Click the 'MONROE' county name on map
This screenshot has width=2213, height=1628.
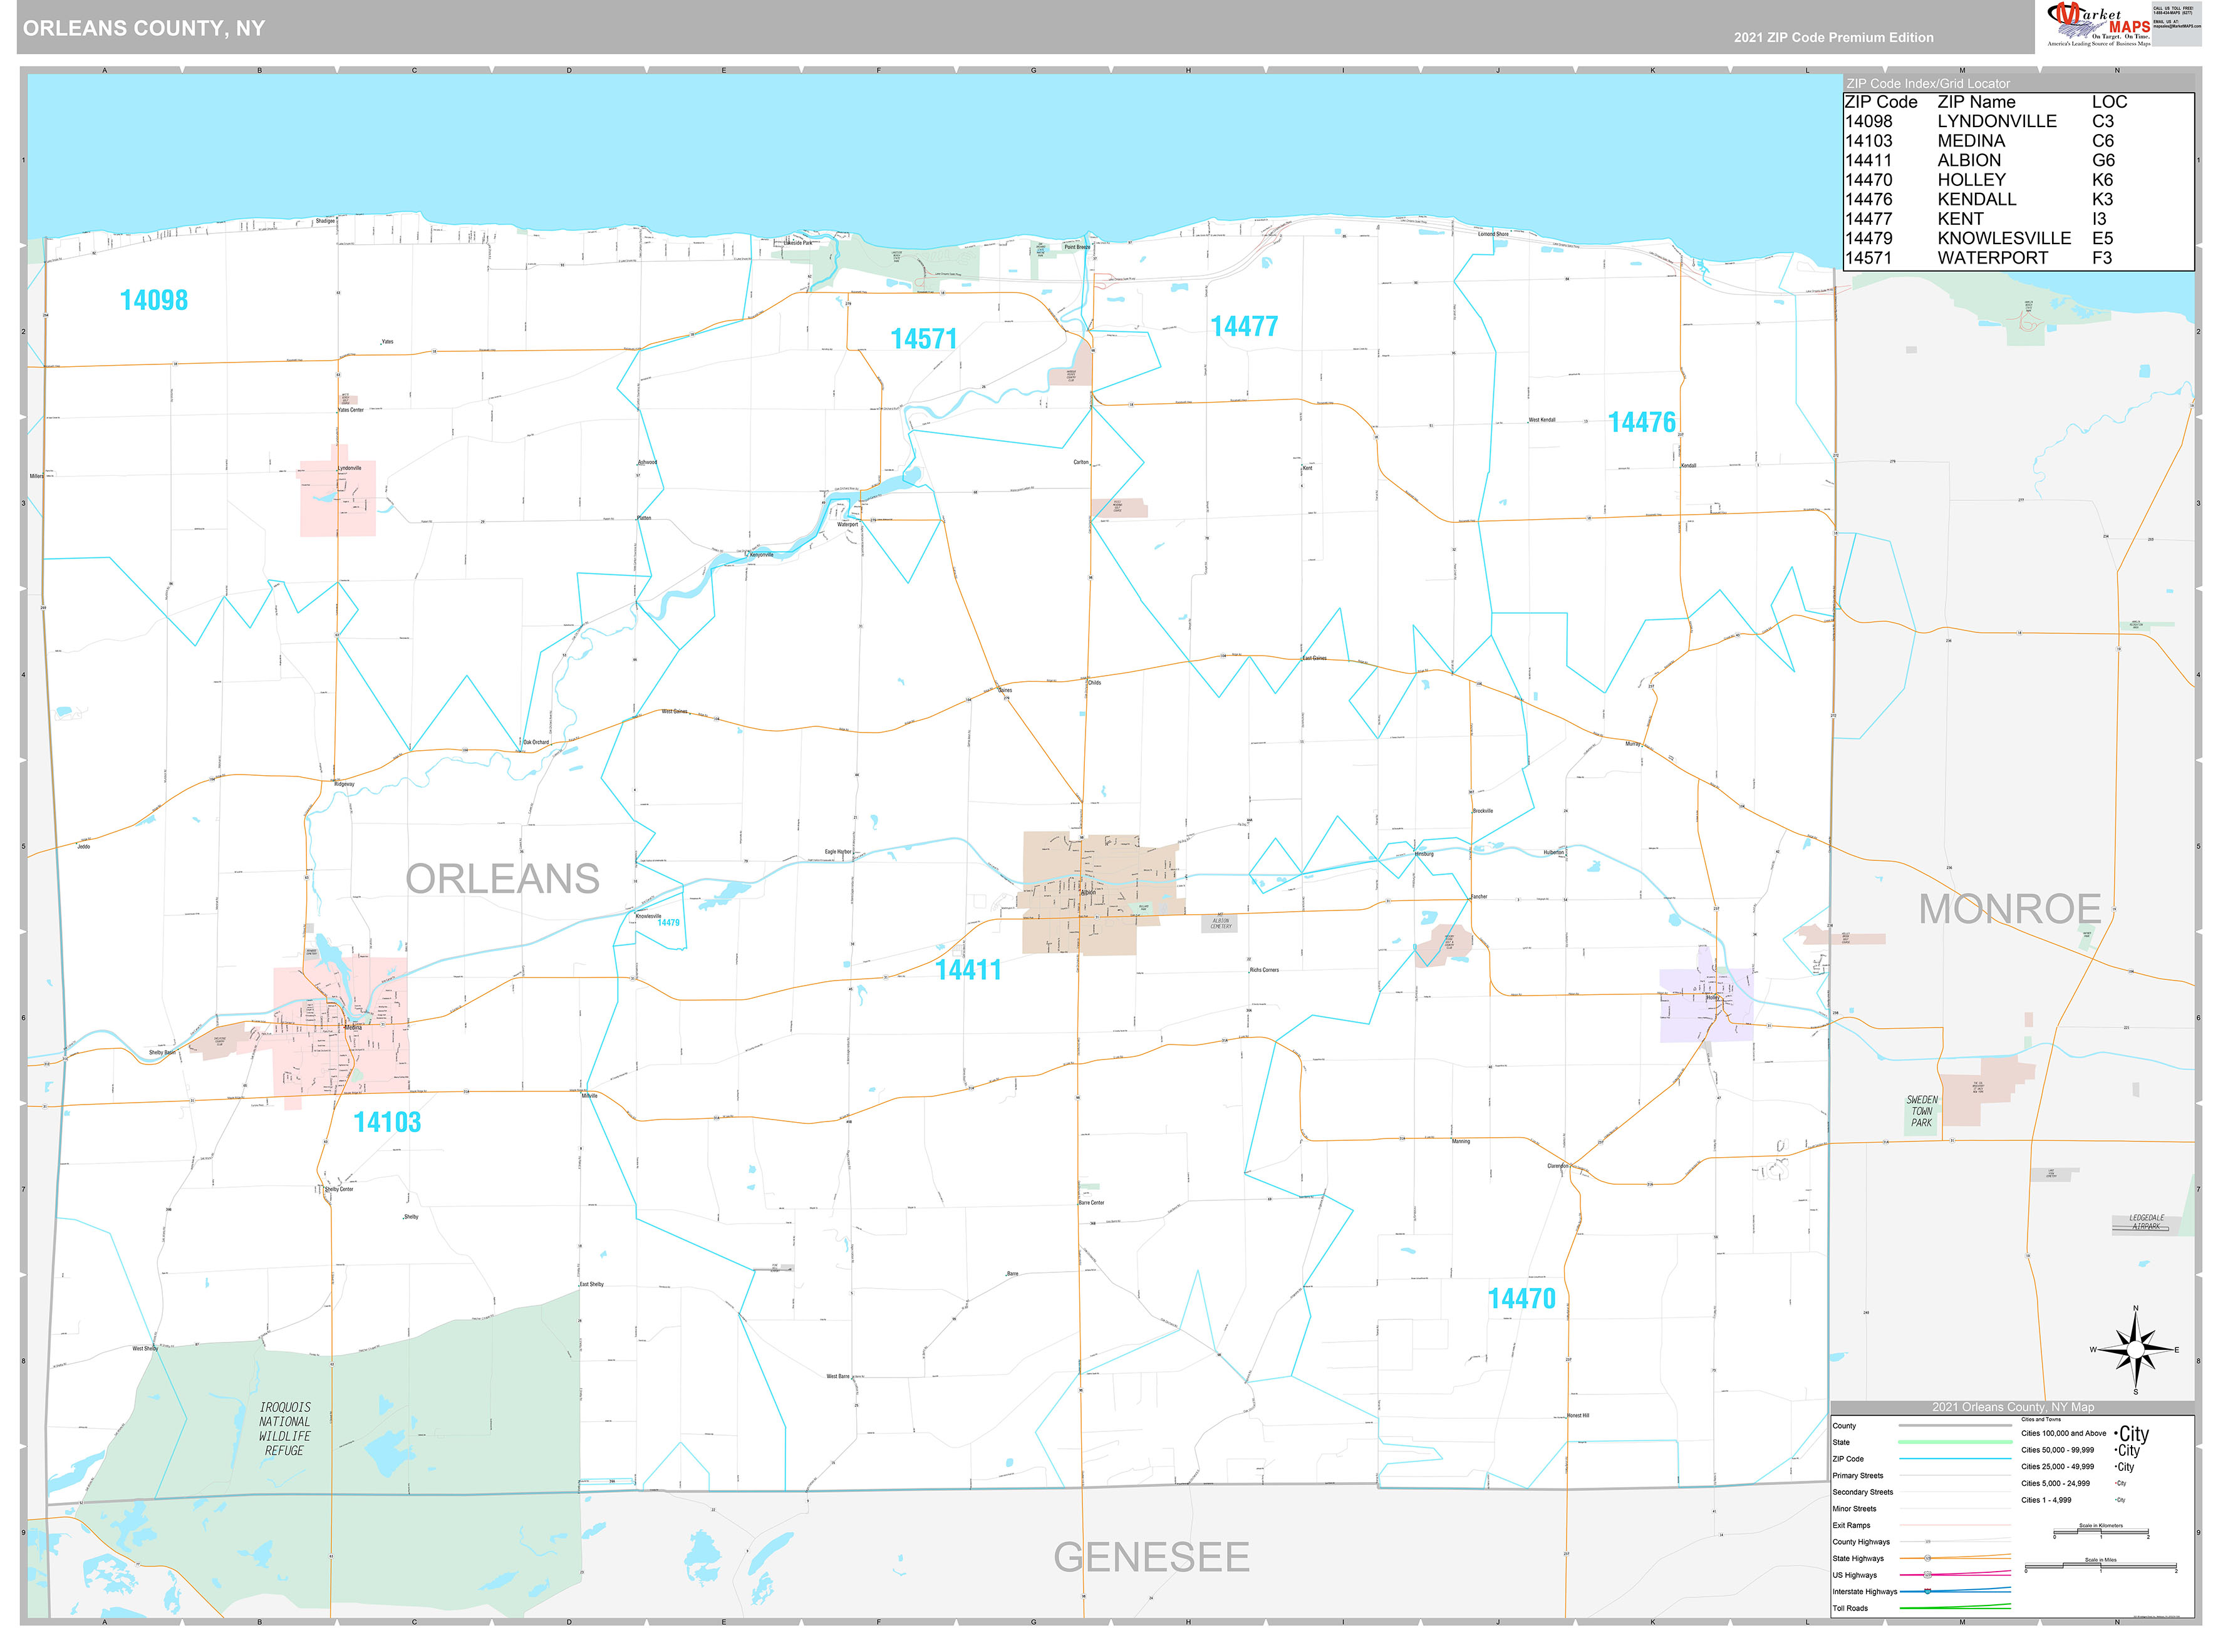point(2009,909)
